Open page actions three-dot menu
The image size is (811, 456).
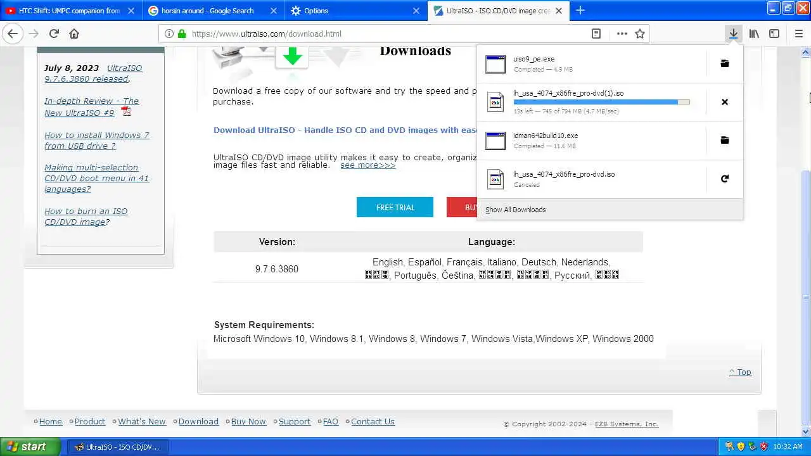click(622, 34)
